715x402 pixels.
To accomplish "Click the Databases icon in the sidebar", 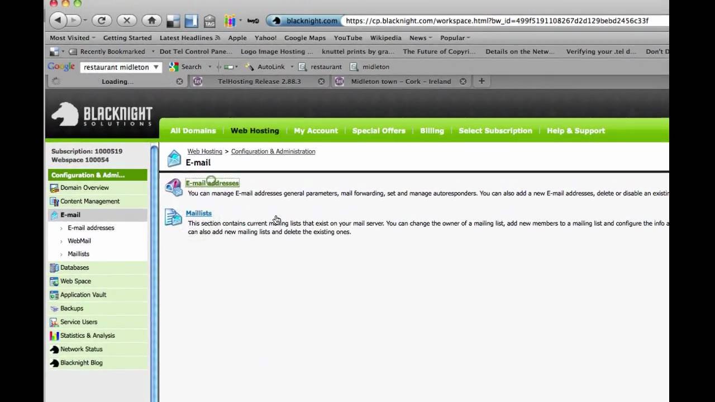I will [54, 267].
